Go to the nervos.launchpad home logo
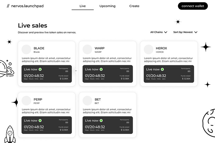Viewport: 215px width, 143px height. point(25,6)
